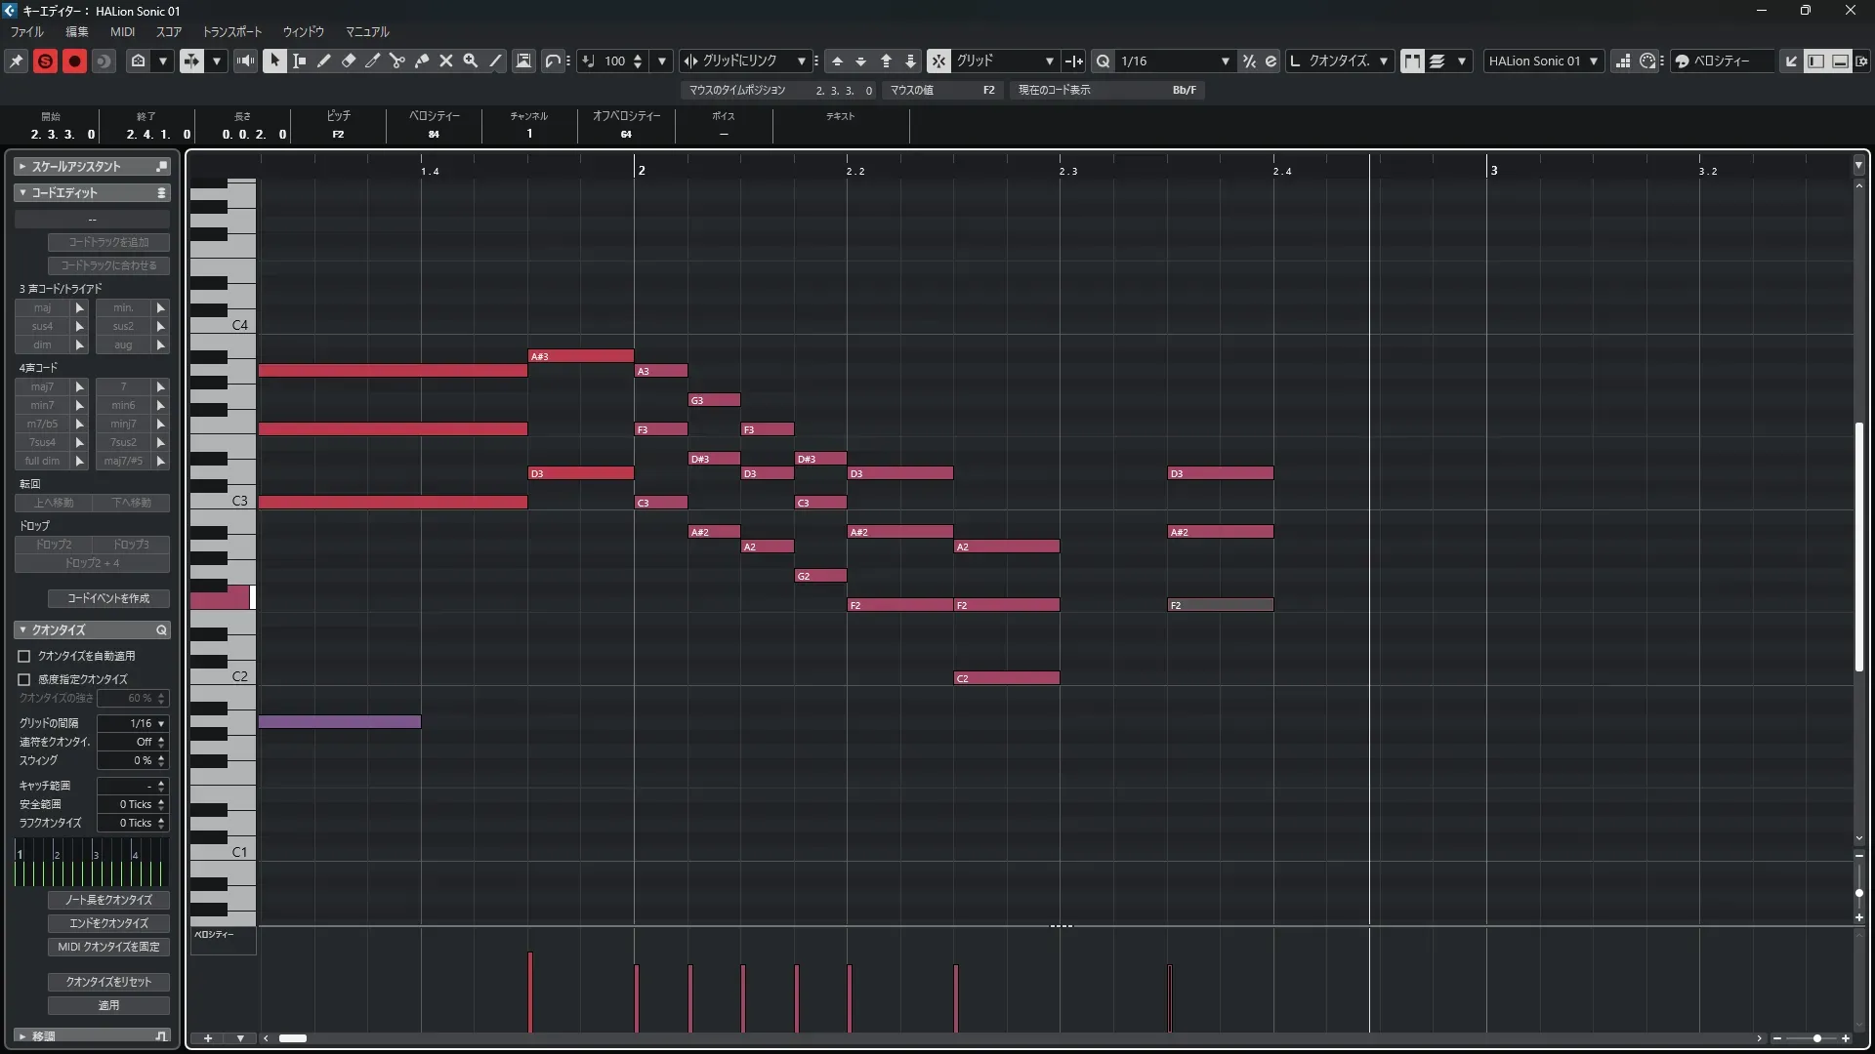Click the ノート長をクオンタイズ button
The image size is (1875, 1054).
coord(108,900)
